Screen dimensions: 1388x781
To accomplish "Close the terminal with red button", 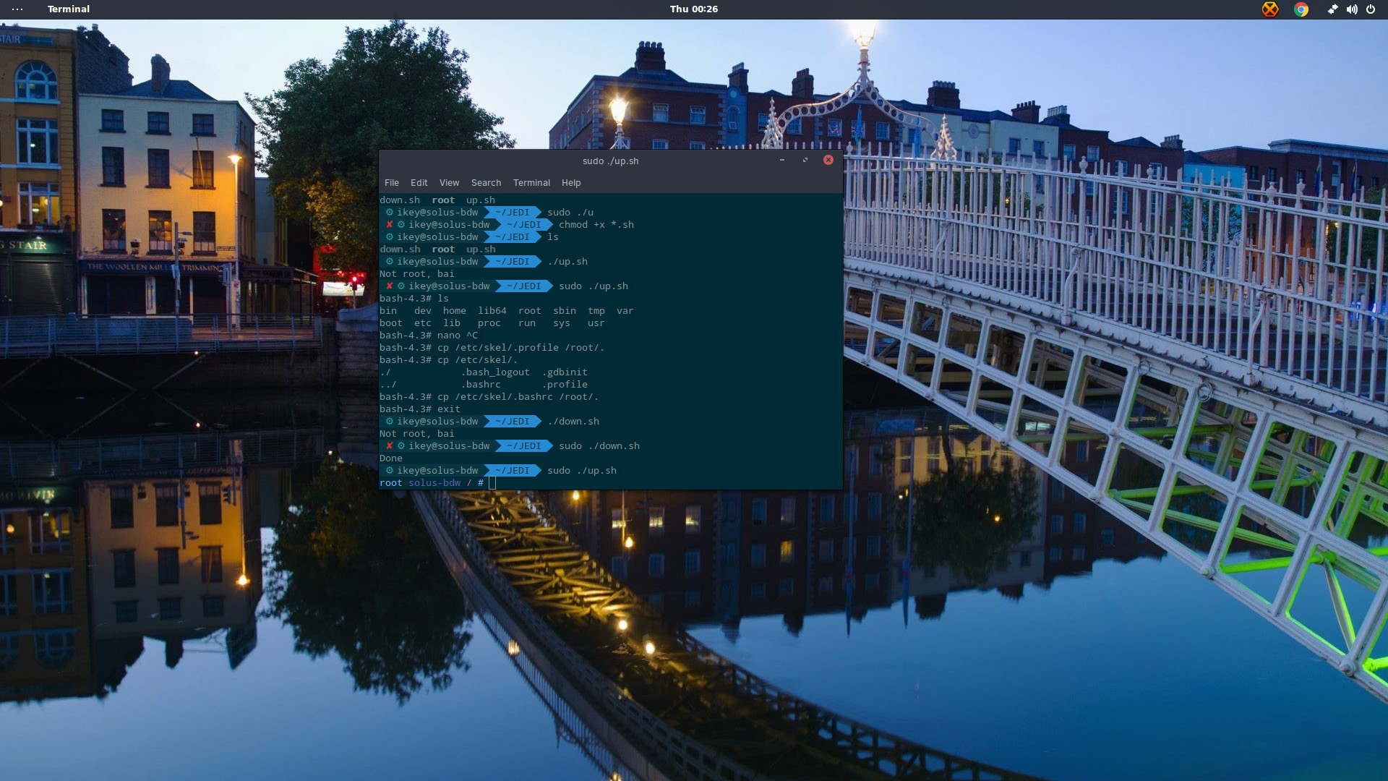I will 828,161.
